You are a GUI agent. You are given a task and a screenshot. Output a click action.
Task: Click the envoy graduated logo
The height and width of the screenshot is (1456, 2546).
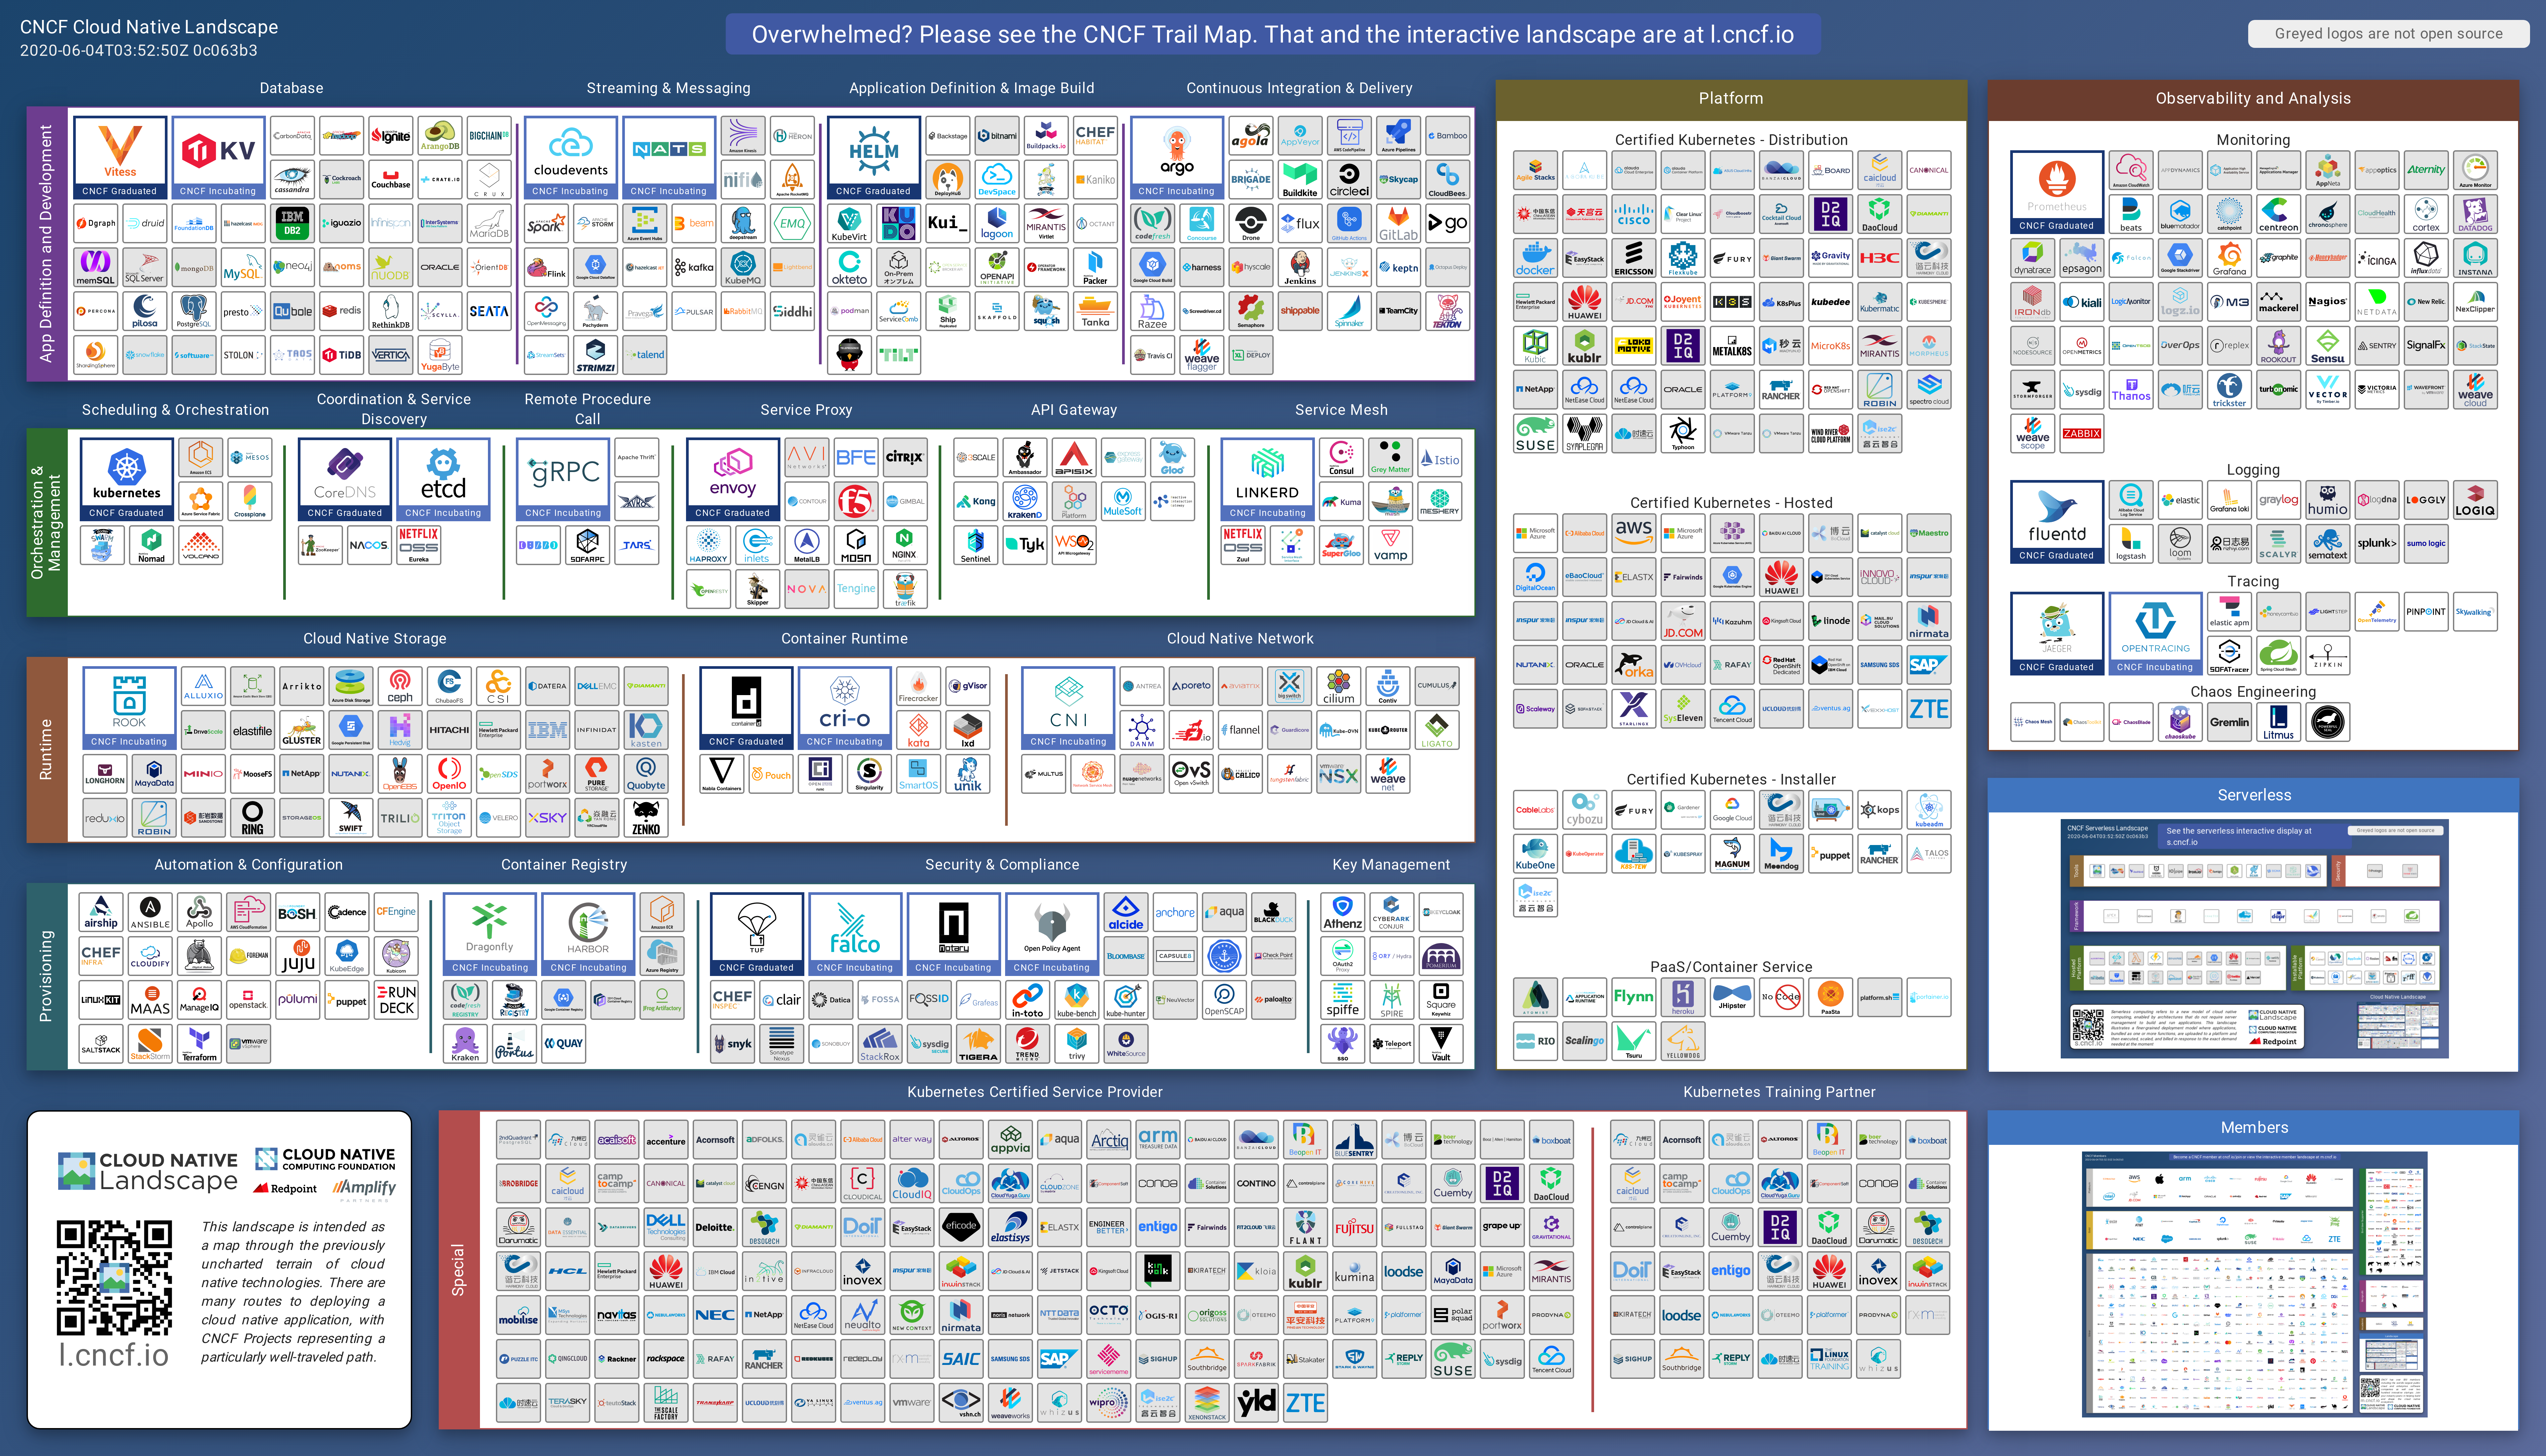tap(733, 479)
